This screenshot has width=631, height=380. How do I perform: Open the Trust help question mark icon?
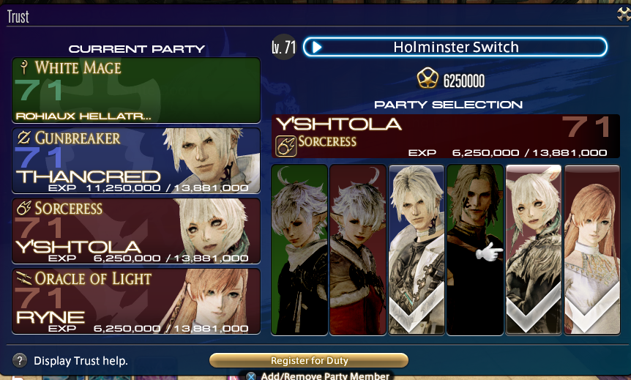[x=19, y=360]
